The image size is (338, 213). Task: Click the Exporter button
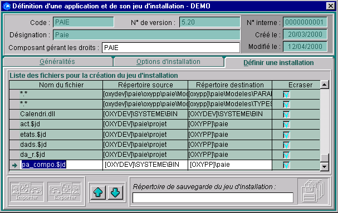[64, 192]
